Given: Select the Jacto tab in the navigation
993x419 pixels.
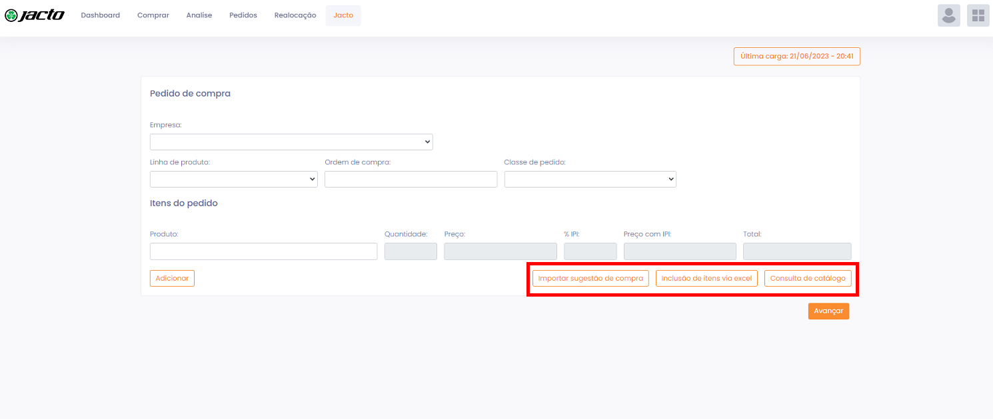Looking at the screenshot, I should 343,15.
